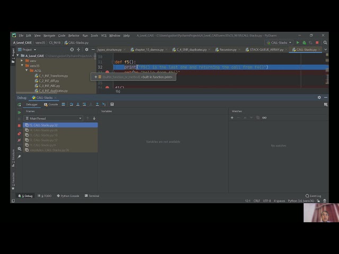Click Move Watch Down arrow
This screenshot has width=339, height=254.
(x=251, y=117)
